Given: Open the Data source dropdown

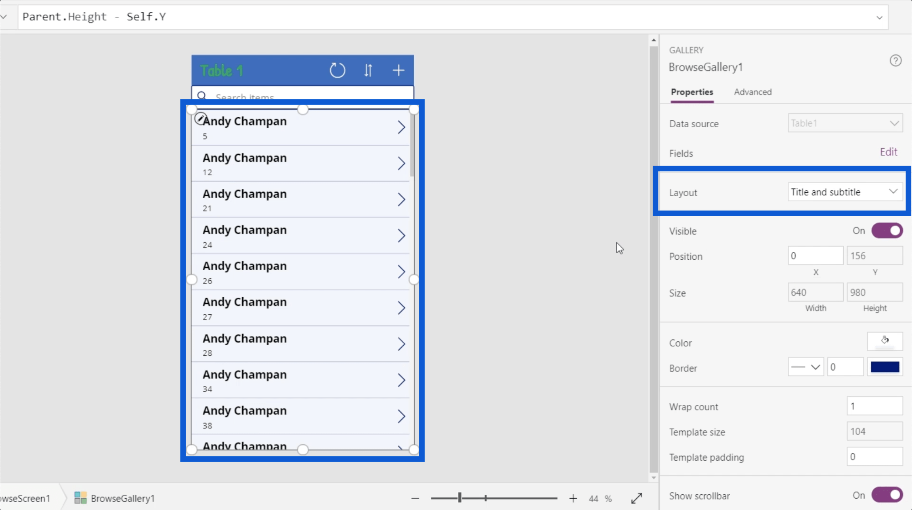Looking at the screenshot, I should coord(845,123).
